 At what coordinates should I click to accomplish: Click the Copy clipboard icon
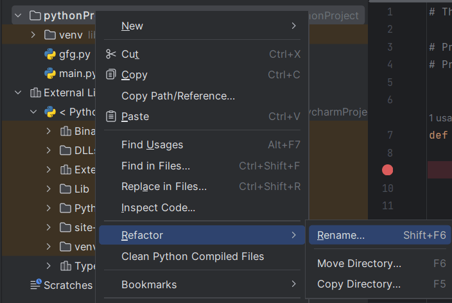[x=110, y=75]
